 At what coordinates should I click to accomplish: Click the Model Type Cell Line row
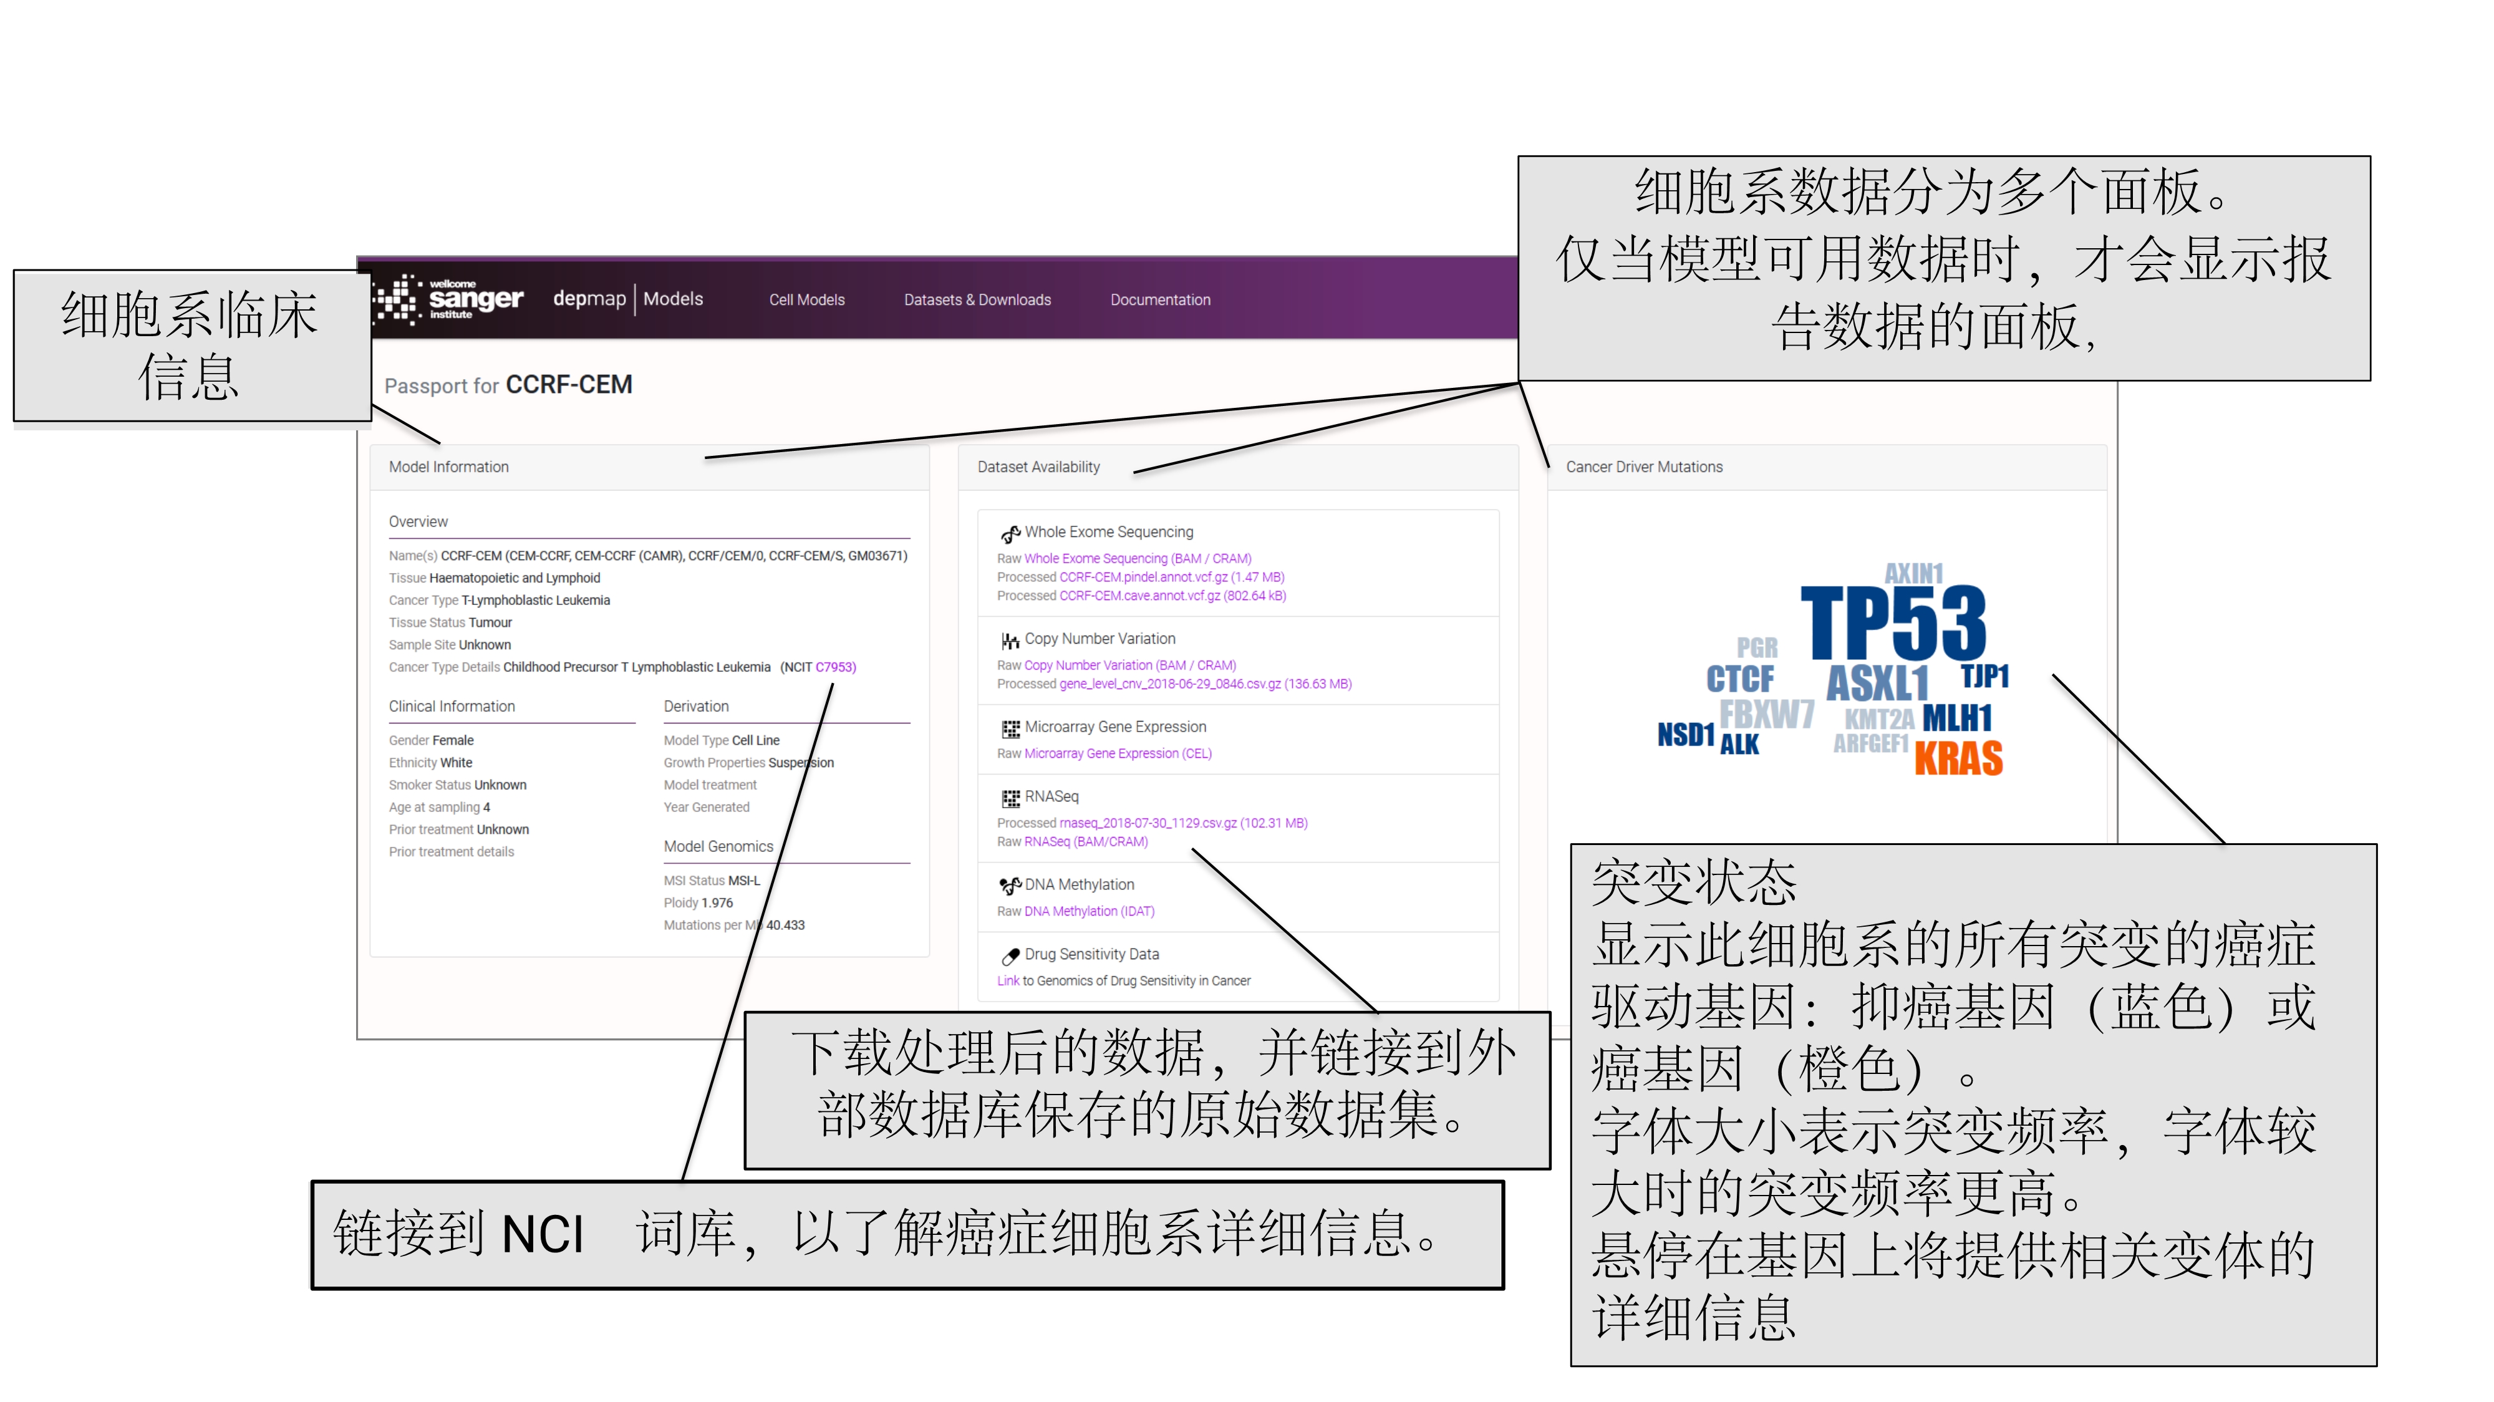[722, 741]
